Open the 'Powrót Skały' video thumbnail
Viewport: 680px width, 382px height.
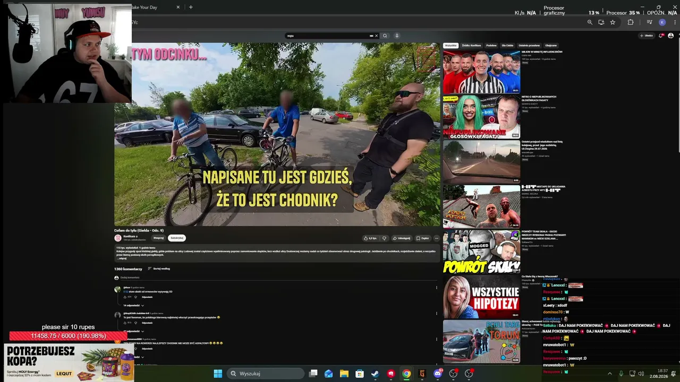481,251
